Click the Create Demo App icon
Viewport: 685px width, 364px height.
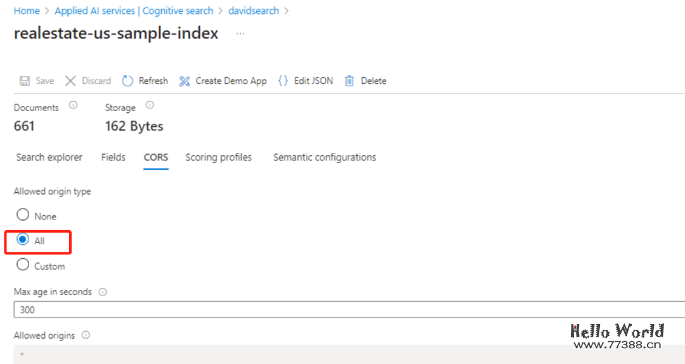click(x=185, y=81)
